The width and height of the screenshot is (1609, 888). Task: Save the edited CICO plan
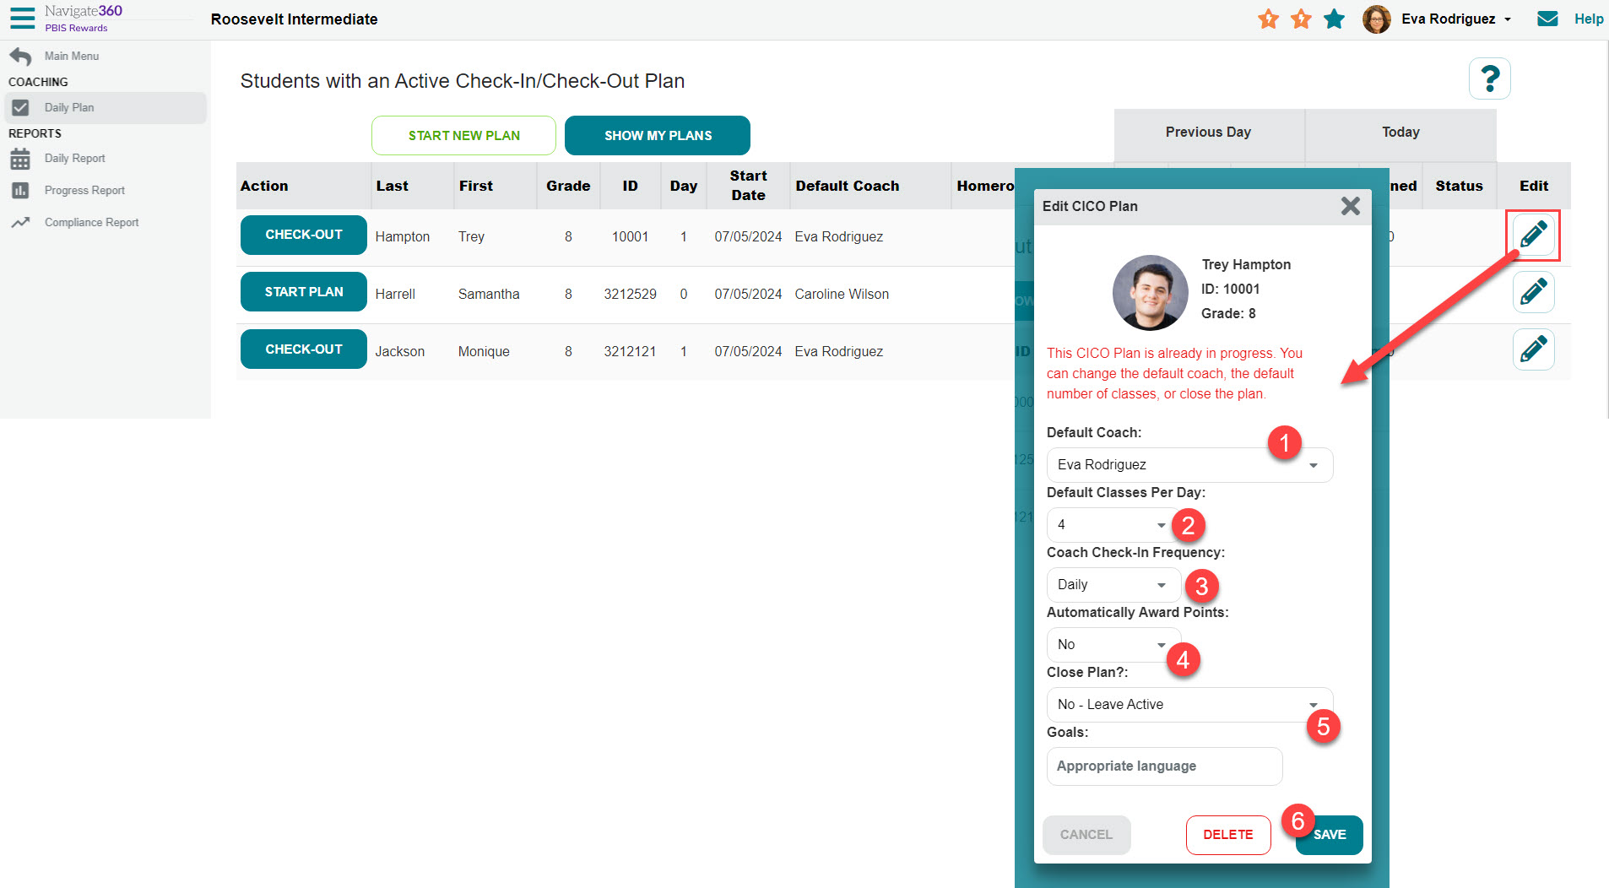pyautogui.click(x=1328, y=835)
